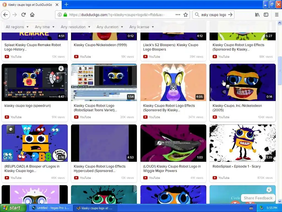Viewport: 282px width, 212px height.
Task: Submit search with the arrow button
Action: point(230,15)
